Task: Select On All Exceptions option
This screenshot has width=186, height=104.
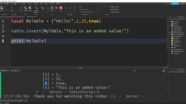Action: (83, 10)
